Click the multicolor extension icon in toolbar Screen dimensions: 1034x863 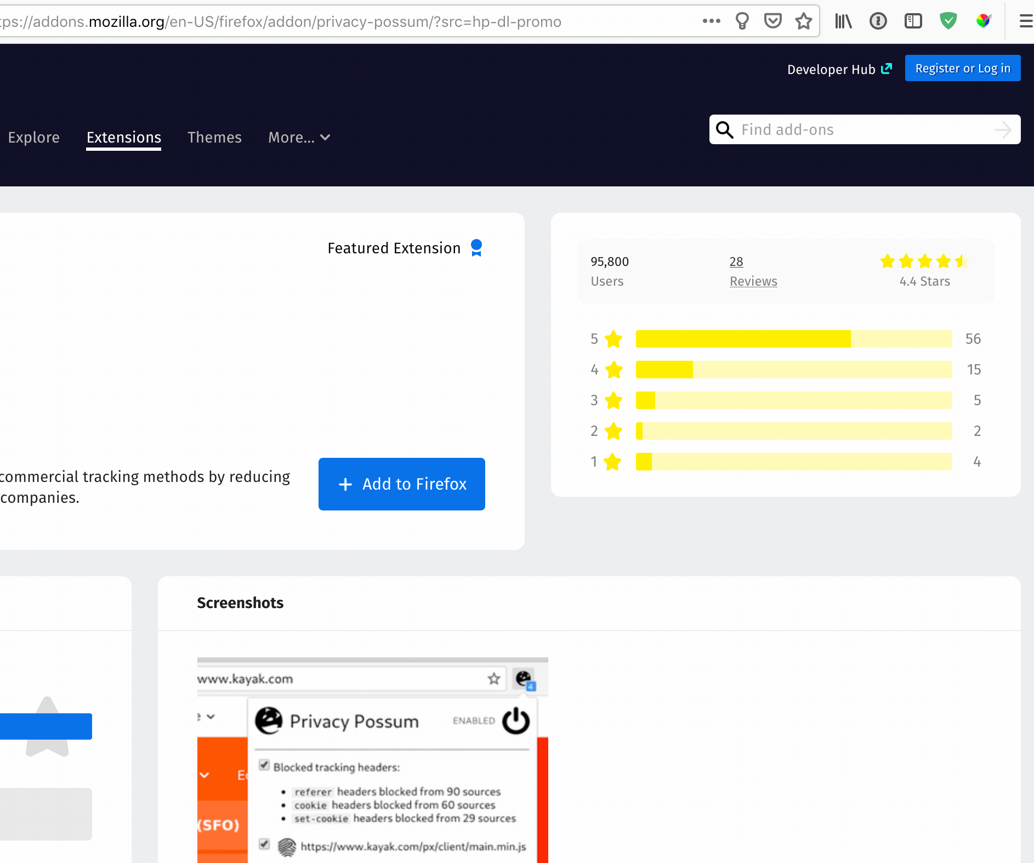pos(984,21)
